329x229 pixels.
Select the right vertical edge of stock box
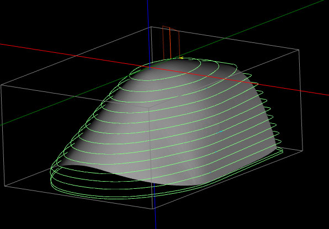[x=301, y=100]
